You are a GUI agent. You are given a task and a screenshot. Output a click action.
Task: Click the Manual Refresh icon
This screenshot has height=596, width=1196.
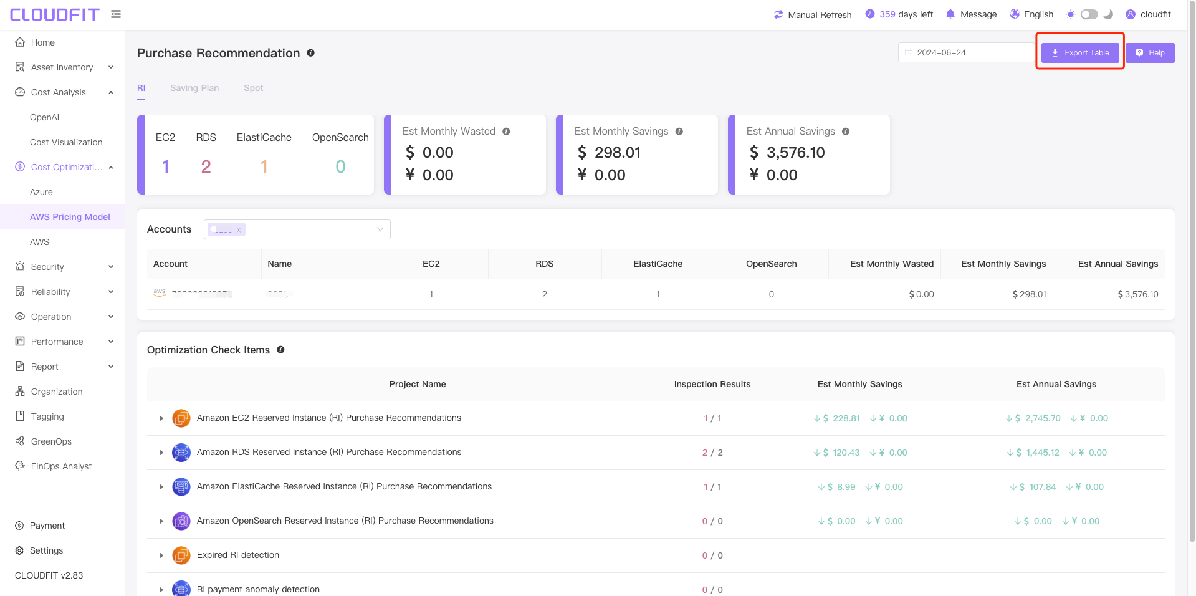point(778,14)
